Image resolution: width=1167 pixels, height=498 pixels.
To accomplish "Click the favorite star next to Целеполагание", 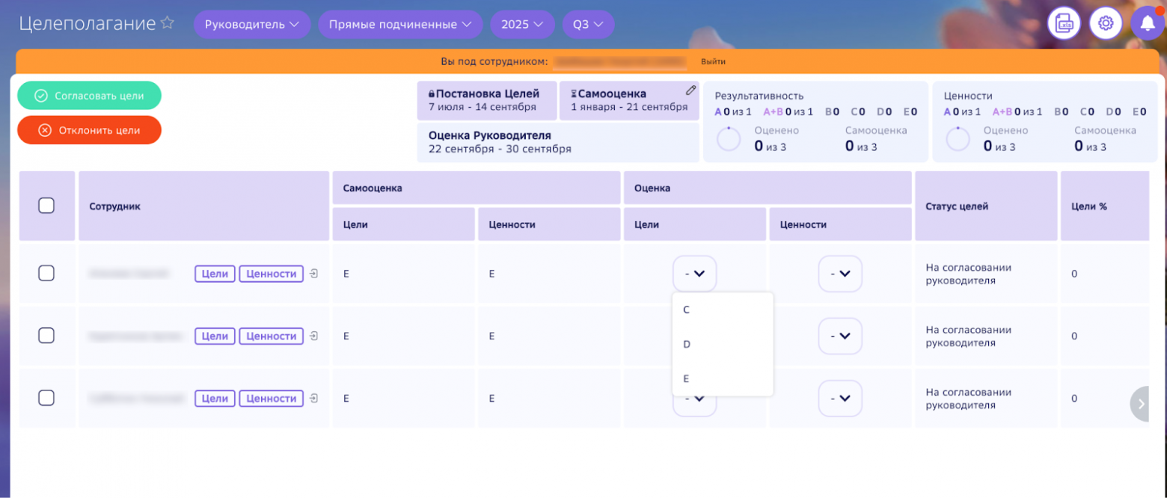I will tap(168, 23).
